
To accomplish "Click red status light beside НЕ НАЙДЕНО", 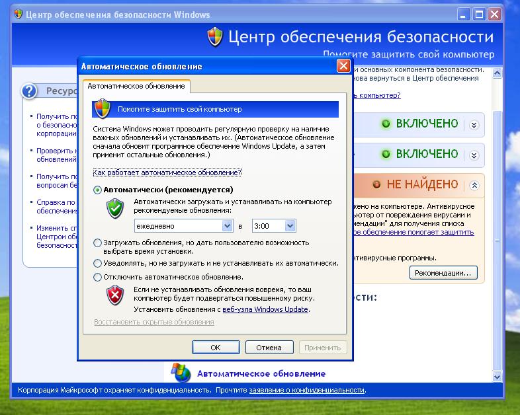I will (376, 184).
